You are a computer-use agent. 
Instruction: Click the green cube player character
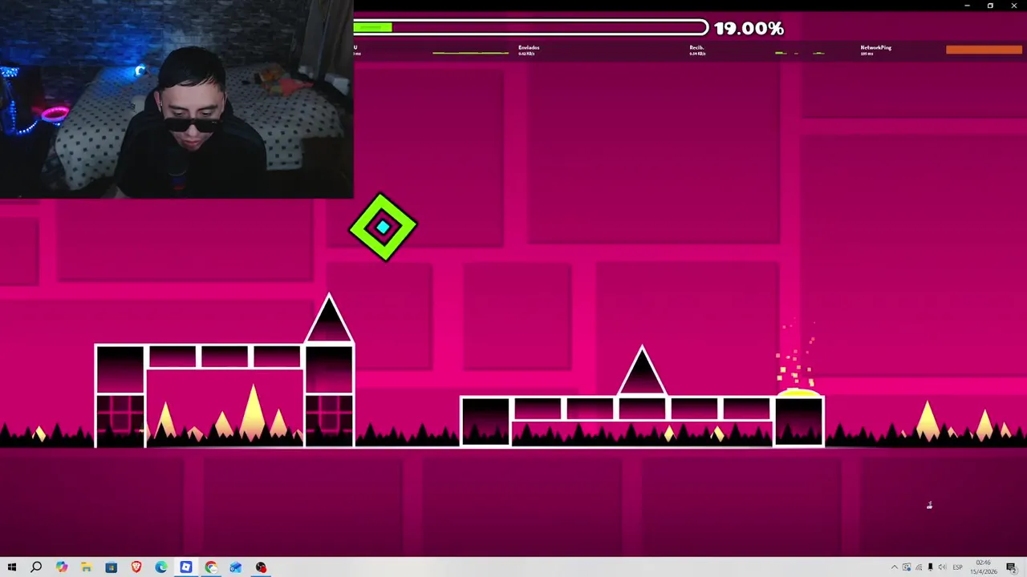click(x=383, y=228)
